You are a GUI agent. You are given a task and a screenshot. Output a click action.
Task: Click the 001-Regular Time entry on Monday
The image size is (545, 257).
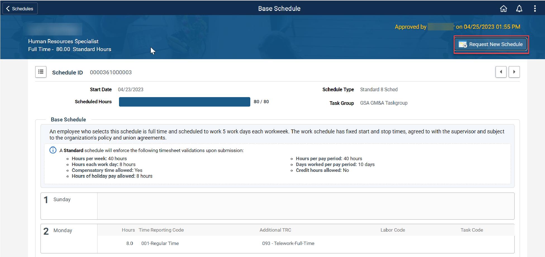(160, 243)
